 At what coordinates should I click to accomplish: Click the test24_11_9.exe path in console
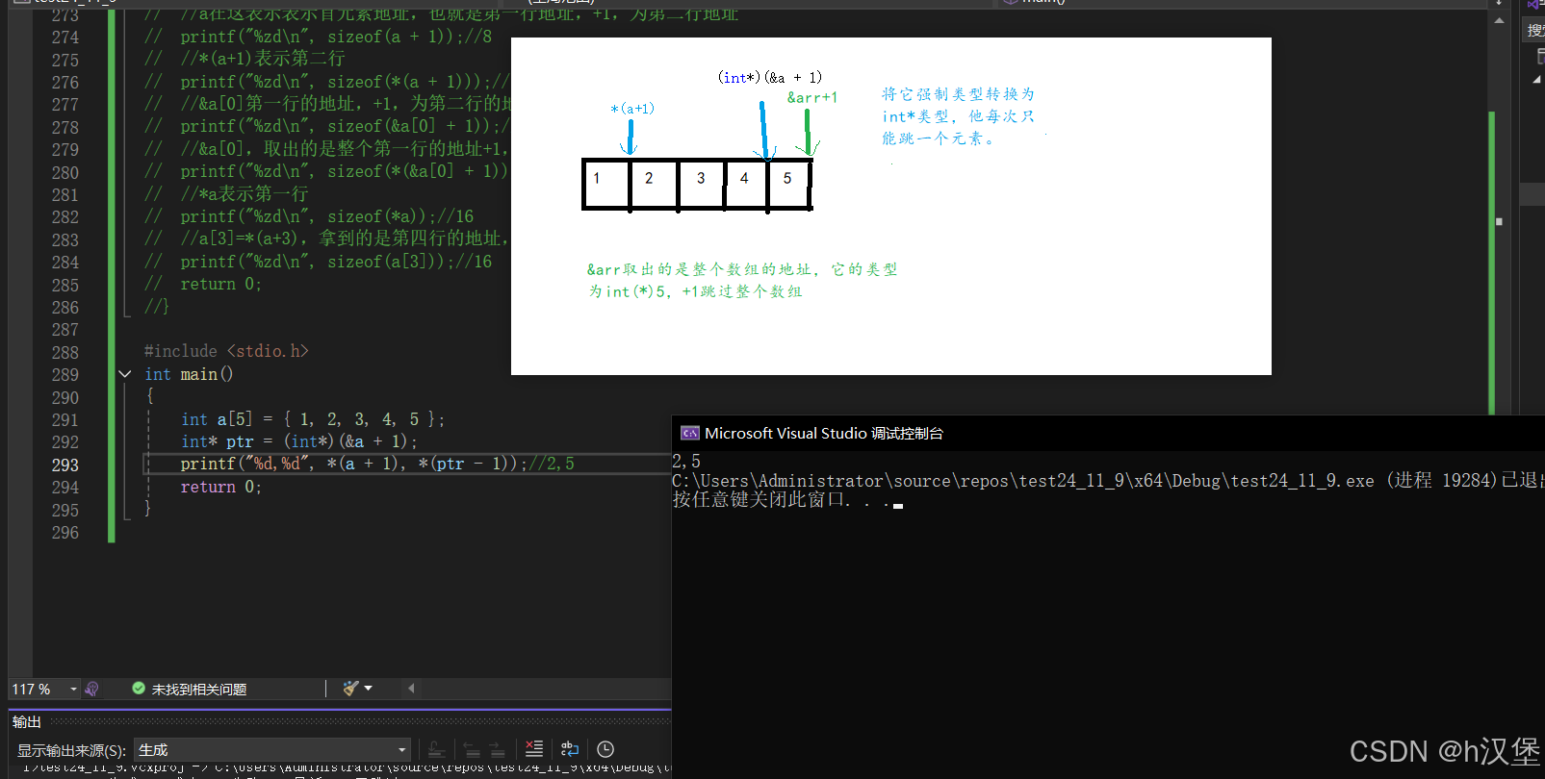pos(1022,481)
